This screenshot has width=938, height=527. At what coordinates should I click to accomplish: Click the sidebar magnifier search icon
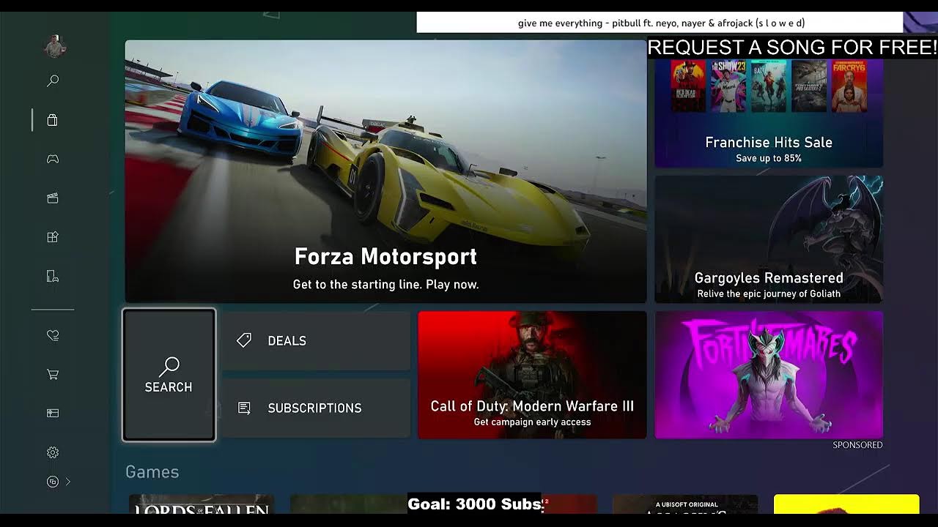tap(53, 81)
